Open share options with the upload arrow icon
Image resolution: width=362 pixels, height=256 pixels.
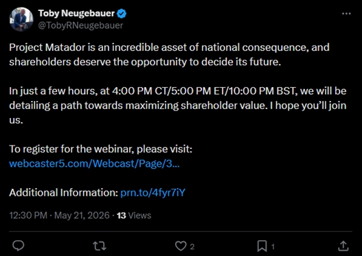(343, 246)
